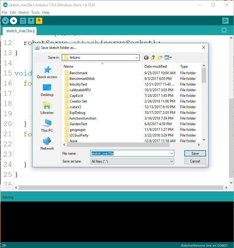Click file list horizontal scroll left arrow
Image resolution: width=234 pixels, height=248 pixels.
(x=64, y=145)
